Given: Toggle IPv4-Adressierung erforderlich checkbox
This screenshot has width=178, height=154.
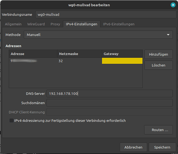Looking at the screenshot, I should pos(11,120).
